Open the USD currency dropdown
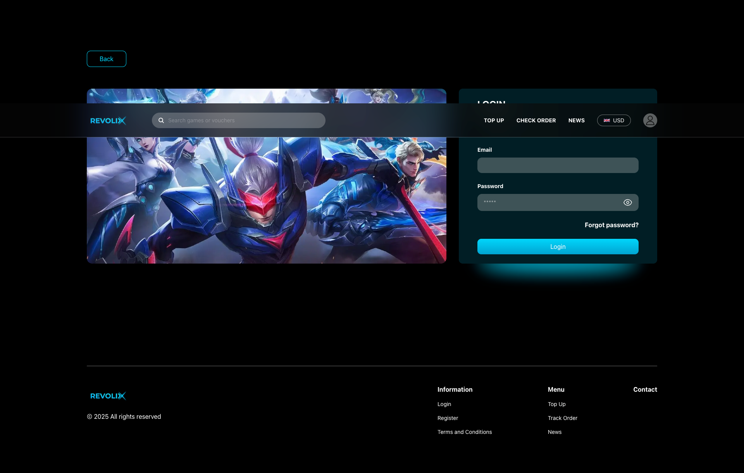 (x=614, y=120)
